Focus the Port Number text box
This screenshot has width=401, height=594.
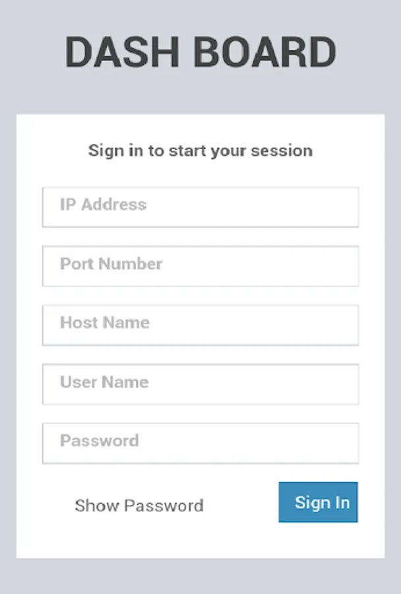(x=200, y=266)
